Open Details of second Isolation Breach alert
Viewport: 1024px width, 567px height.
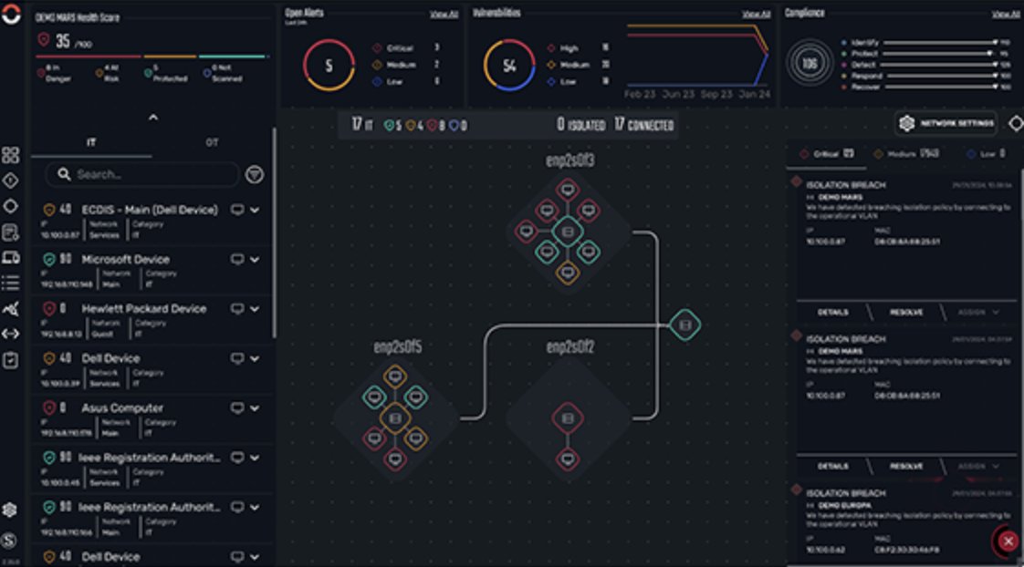pos(832,467)
